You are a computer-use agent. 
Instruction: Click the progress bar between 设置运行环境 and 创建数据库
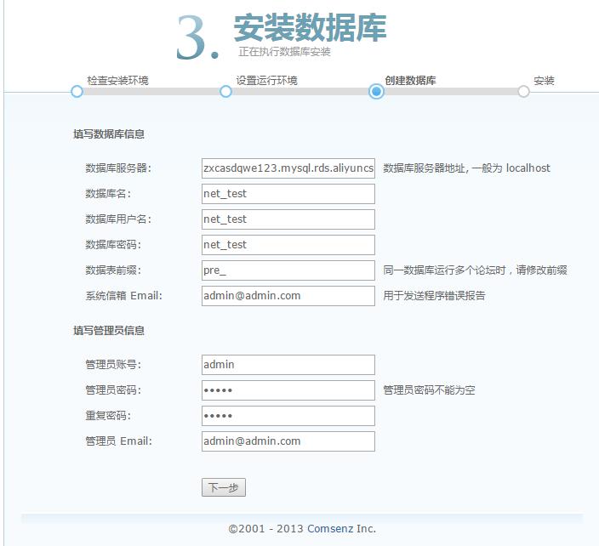click(x=300, y=91)
